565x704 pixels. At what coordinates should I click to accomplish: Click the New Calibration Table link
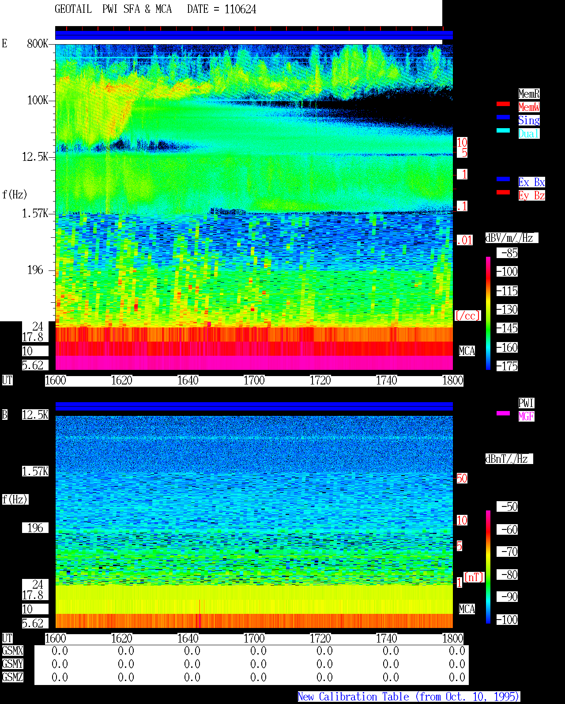tap(409, 697)
